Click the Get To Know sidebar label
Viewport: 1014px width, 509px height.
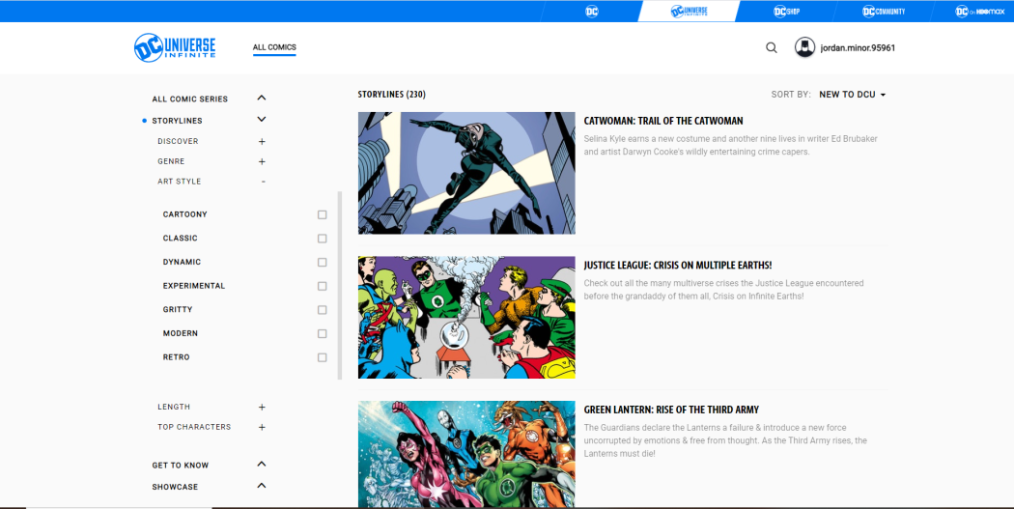click(181, 466)
